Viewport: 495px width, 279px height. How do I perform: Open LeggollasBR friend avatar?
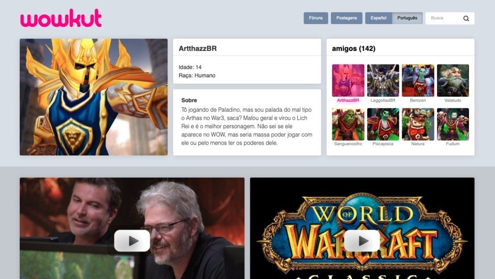click(383, 80)
